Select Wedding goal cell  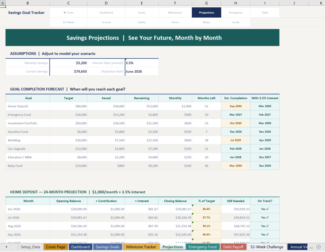pyautogui.click(x=28, y=140)
